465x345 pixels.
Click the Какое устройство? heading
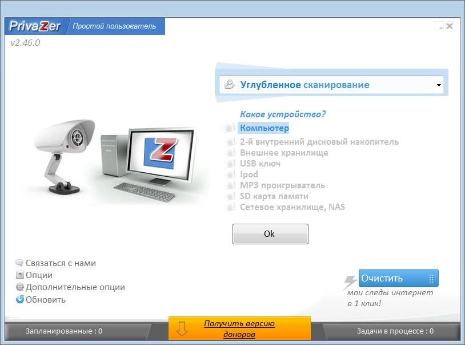pos(283,114)
